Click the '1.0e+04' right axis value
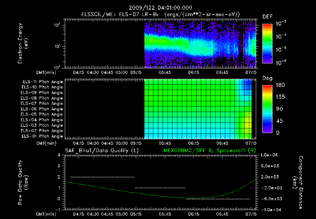The height and width of the screenshot is (219, 316). tap(269, 155)
